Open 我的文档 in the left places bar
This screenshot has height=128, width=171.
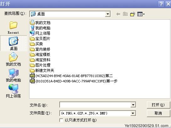[13, 59]
